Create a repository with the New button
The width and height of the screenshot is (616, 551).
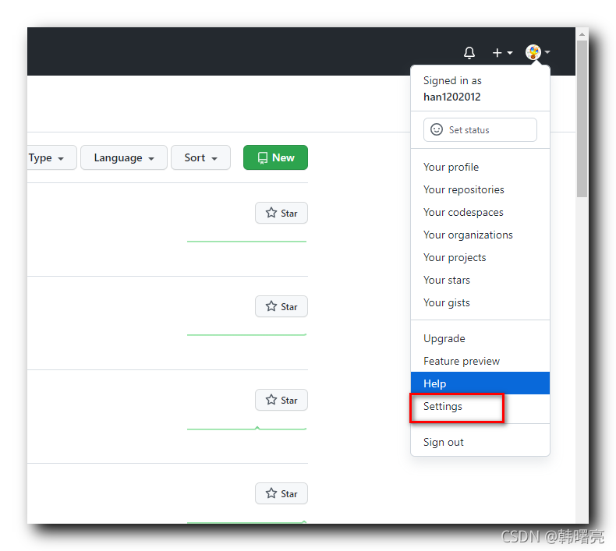pyautogui.click(x=275, y=157)
